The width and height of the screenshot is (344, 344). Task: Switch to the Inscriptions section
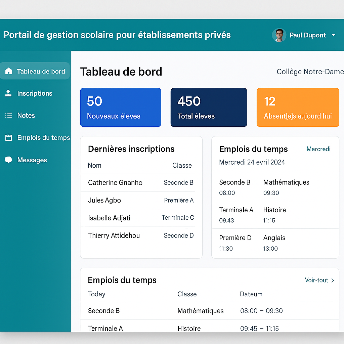35,93
